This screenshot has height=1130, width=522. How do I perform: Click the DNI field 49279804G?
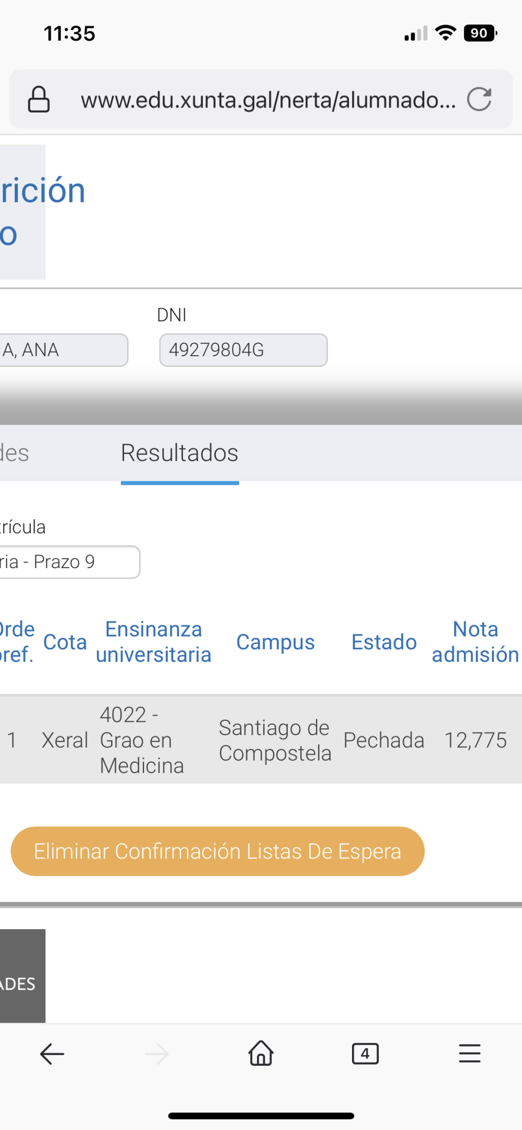tap(243, 350)
